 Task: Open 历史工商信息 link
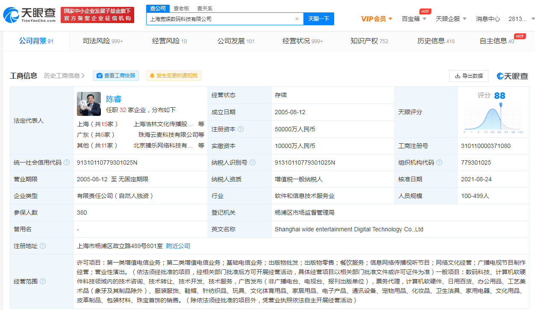click(64, 76)
